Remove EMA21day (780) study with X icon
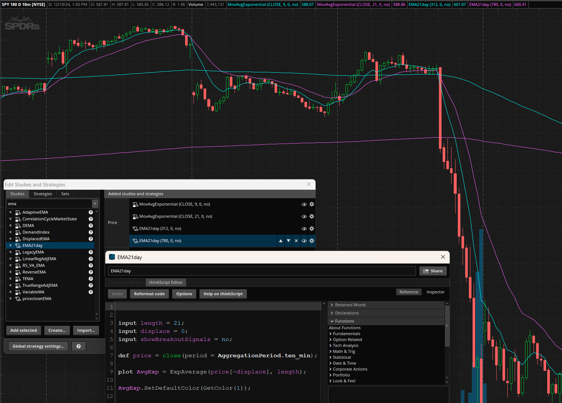 [296, 241]
